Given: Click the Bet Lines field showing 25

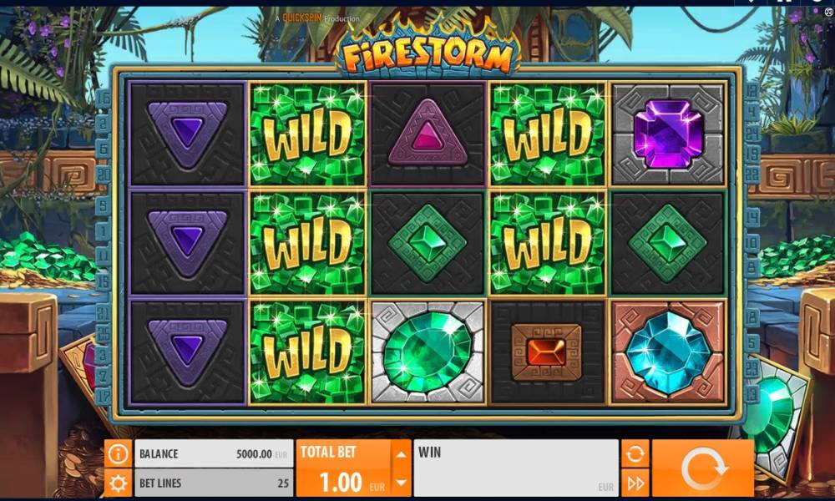Looking at the screenshot, I should tap(214, 483).
